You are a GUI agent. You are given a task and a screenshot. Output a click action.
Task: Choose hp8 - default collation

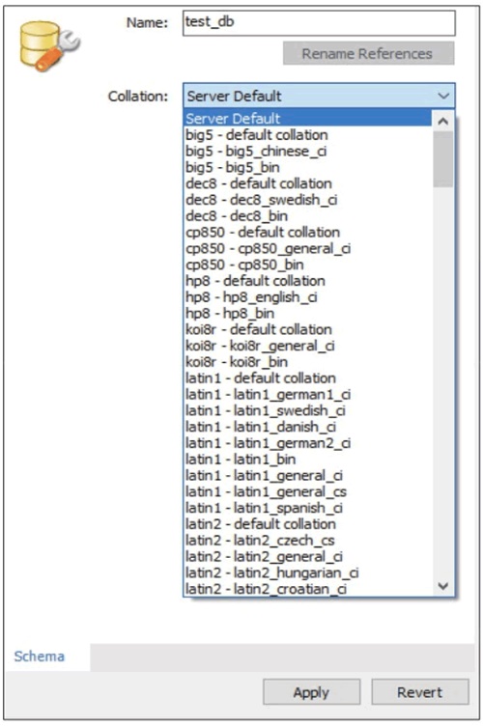pyautogui.click(x=307, y=281)
